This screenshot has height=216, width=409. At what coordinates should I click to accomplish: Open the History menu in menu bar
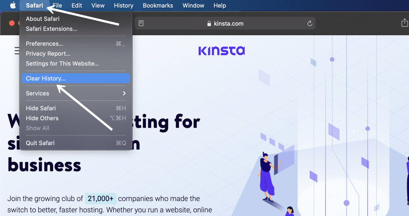pyautogui.click(x=123, y=5)
